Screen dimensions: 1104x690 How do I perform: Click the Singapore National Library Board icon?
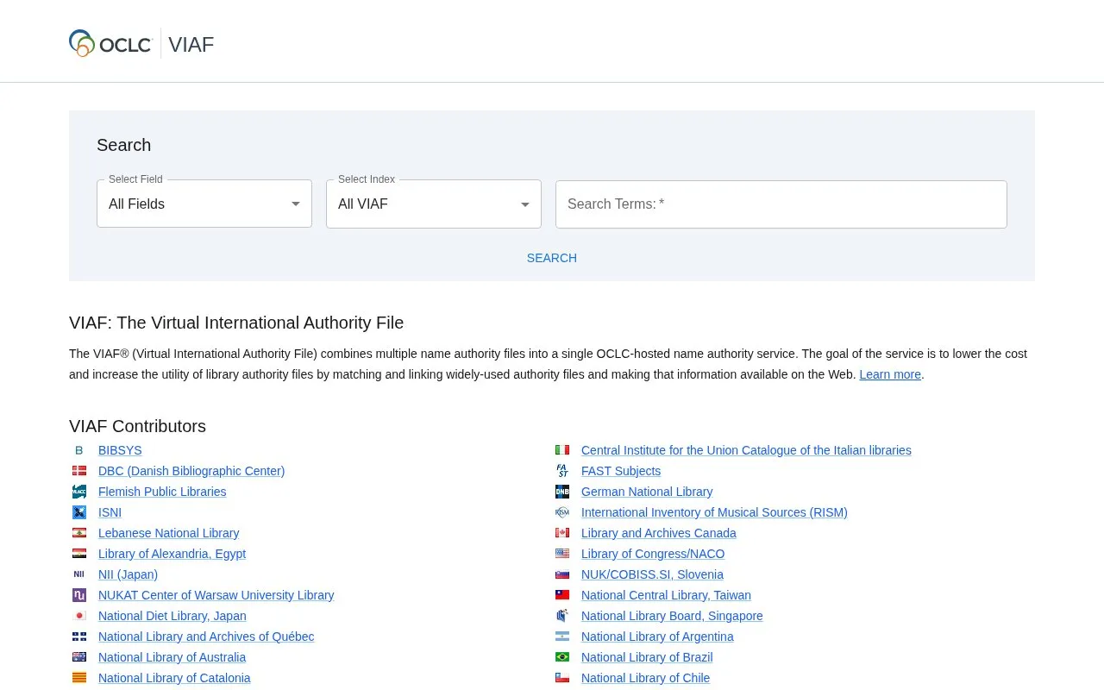point(562,616)
